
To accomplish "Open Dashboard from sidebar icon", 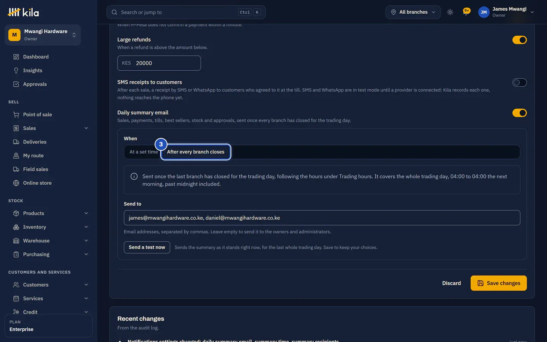I will point(16,57).
